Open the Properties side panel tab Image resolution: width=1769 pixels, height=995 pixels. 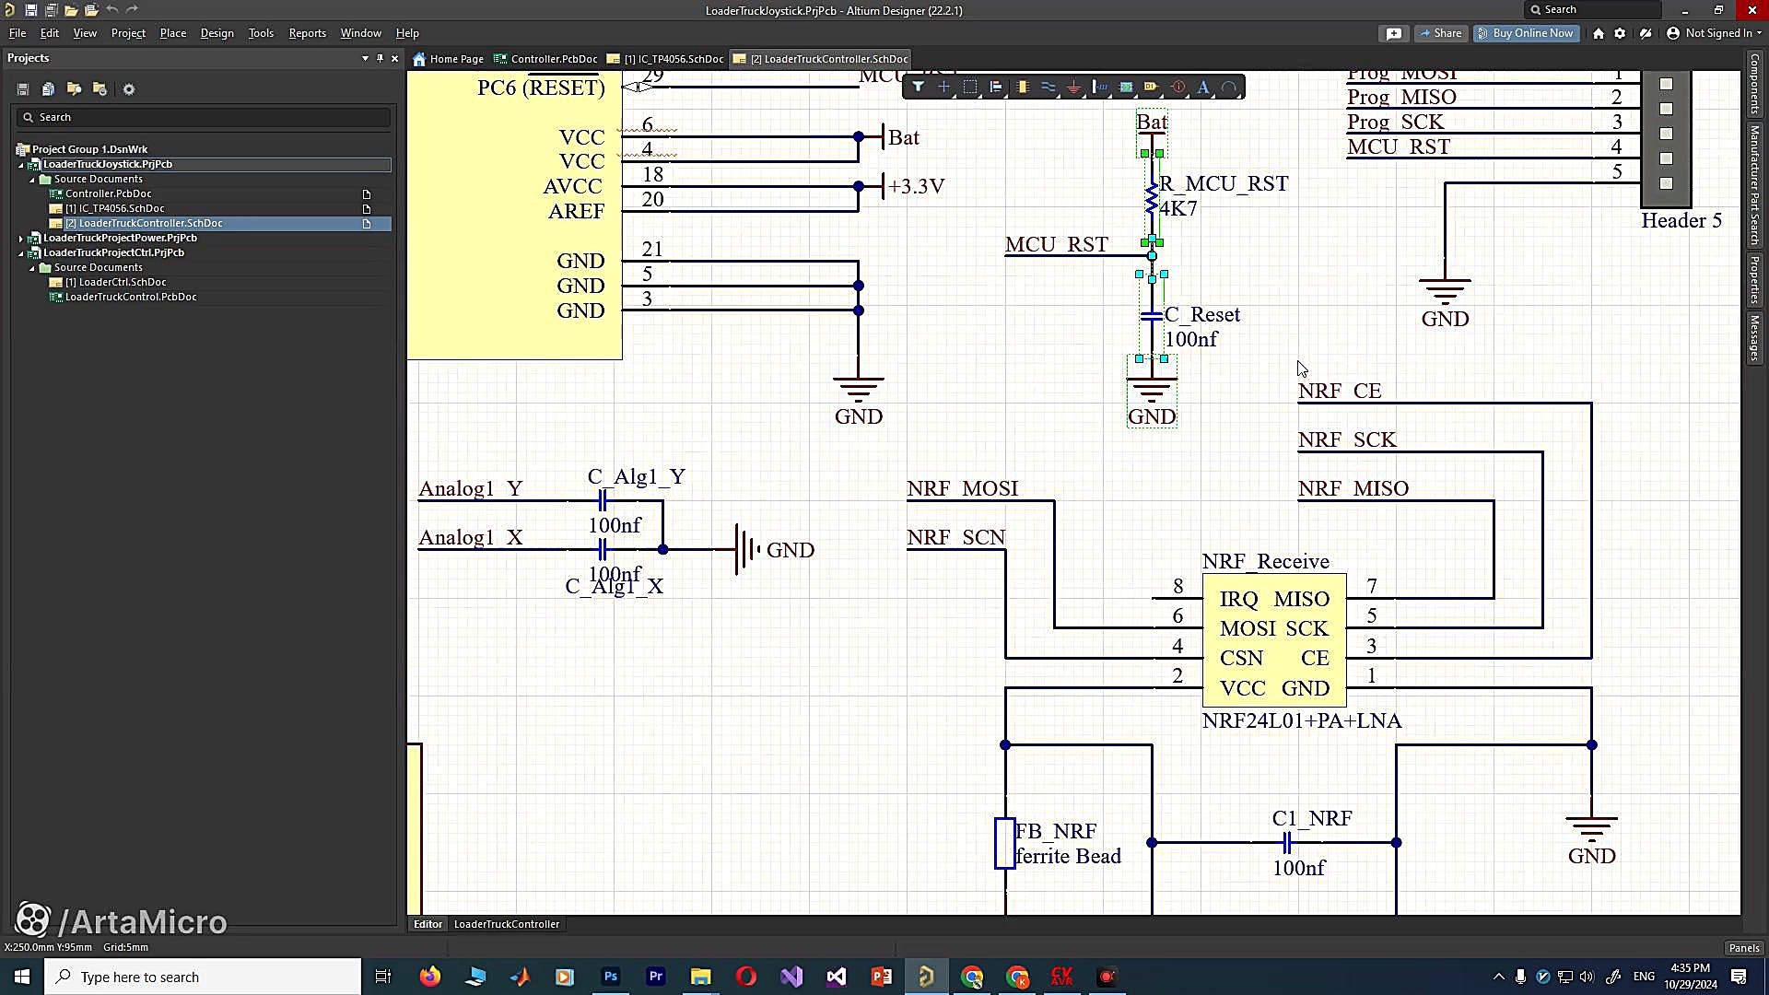tap(1754, 279)
